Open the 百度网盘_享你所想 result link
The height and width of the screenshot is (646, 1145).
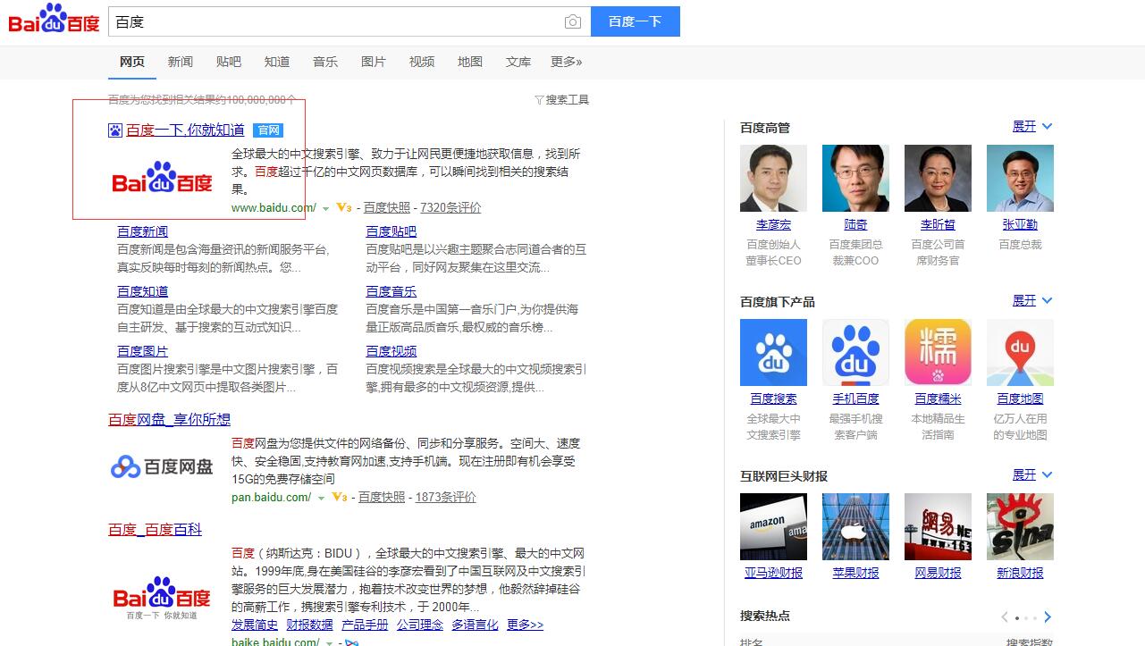click(x=170, y=420)
